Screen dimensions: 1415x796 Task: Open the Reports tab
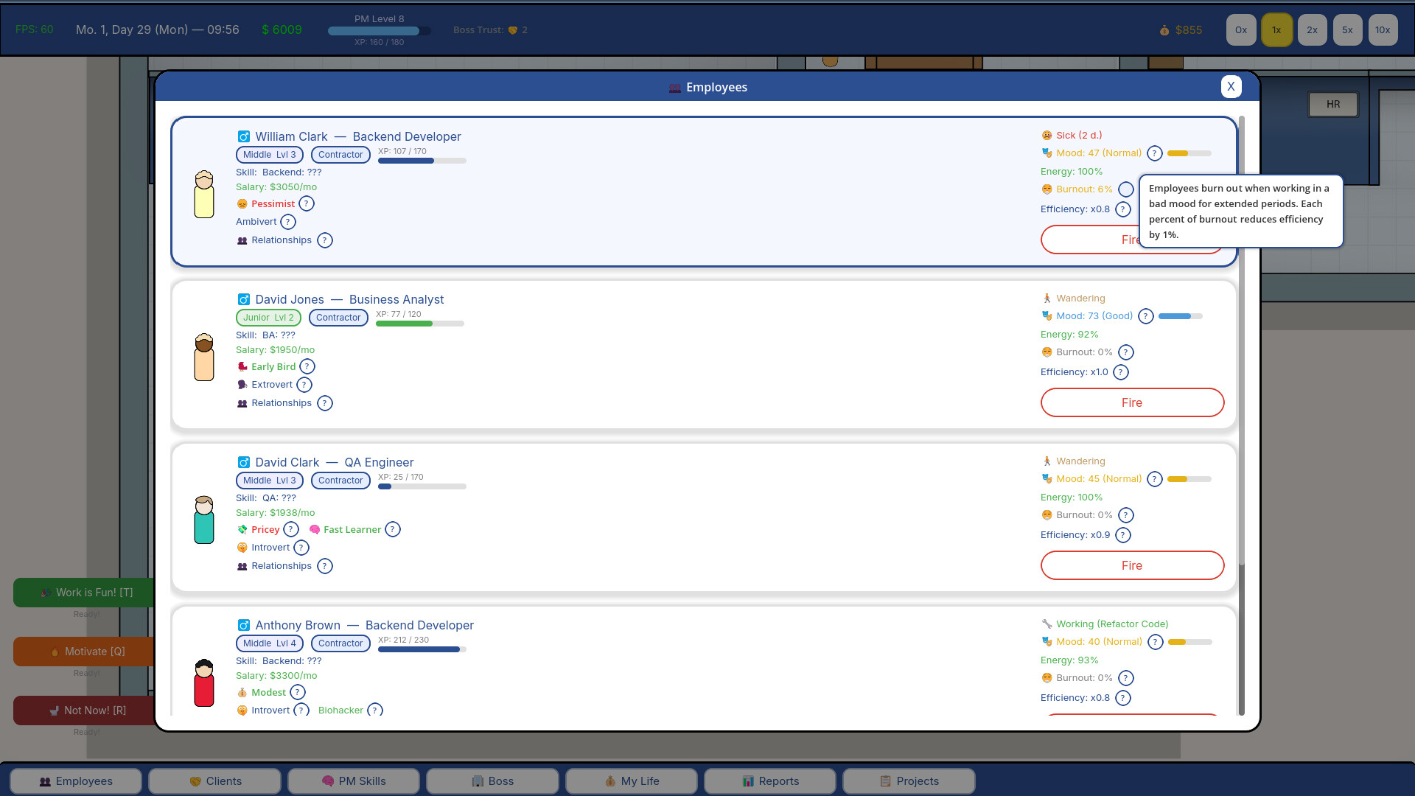click(770, 781)
